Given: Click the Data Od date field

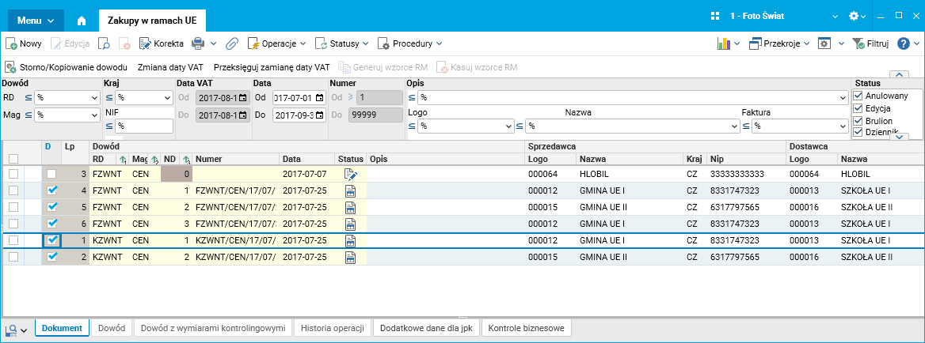Looking at the screenshot, I should point(299,98).
